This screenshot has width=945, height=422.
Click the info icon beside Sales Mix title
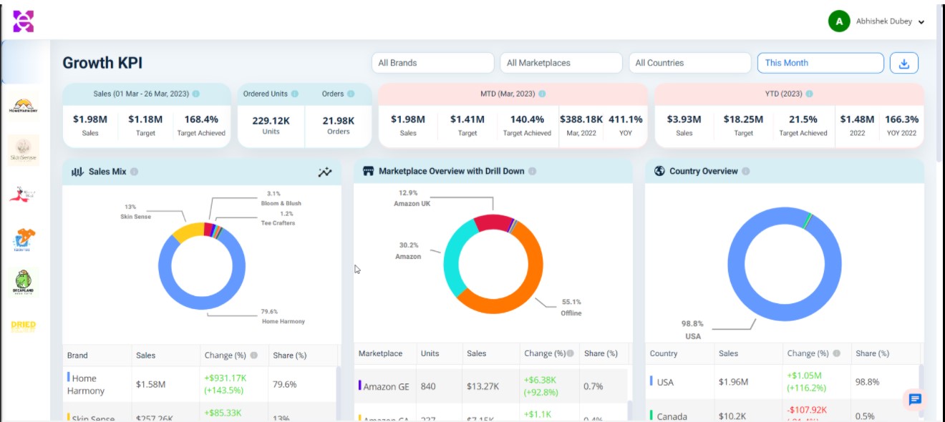(135, 172)
